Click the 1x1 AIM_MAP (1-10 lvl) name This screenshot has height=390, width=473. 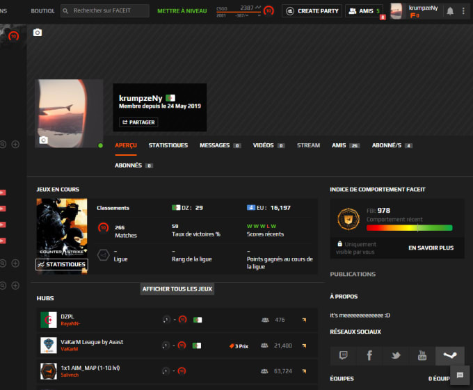(x=90, y=368)
